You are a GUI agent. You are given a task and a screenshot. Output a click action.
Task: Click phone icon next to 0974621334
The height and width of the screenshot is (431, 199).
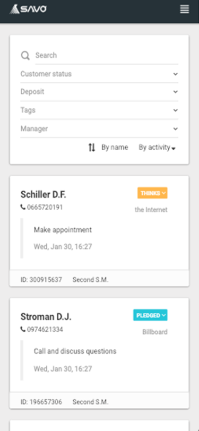click(x=23, y=329)
